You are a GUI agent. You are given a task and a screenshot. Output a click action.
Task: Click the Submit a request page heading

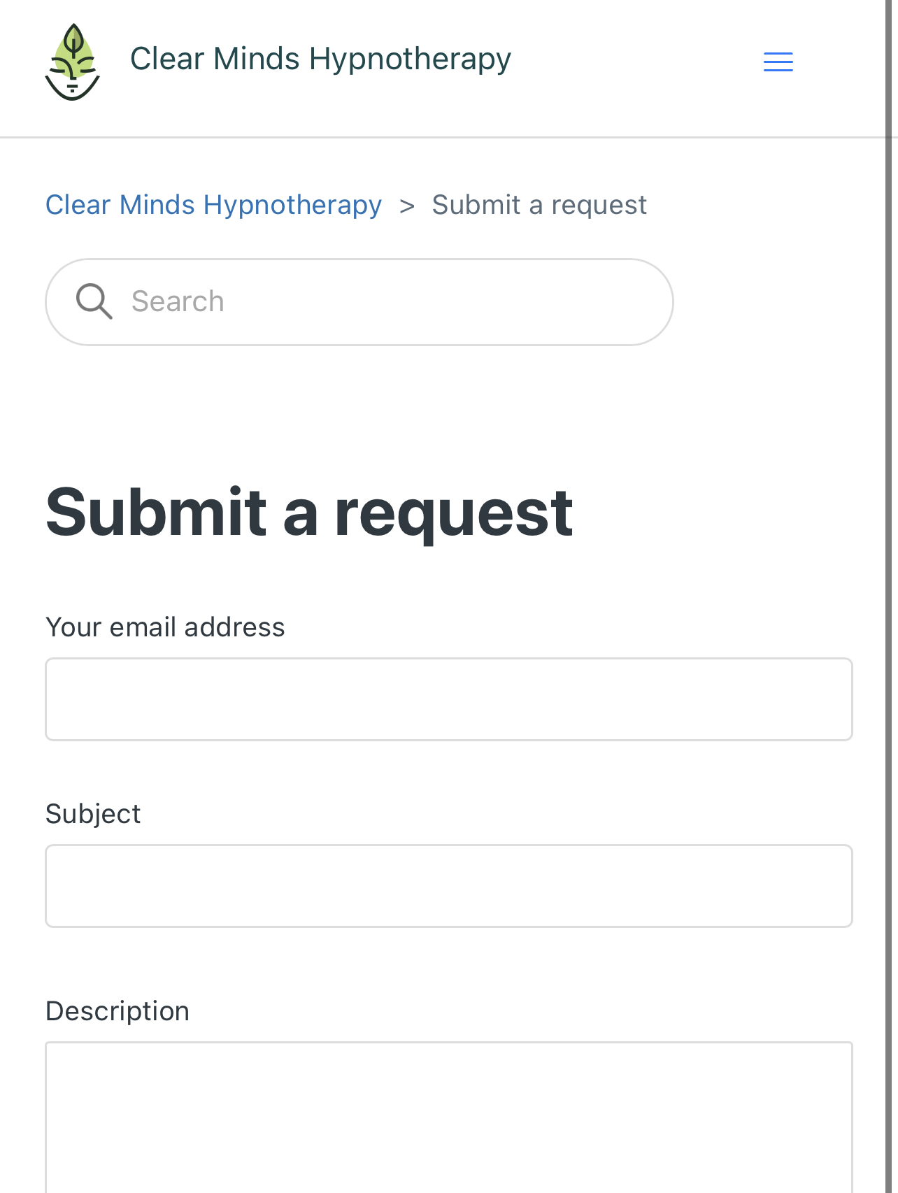pyautogui.click(x=309, y=514)
